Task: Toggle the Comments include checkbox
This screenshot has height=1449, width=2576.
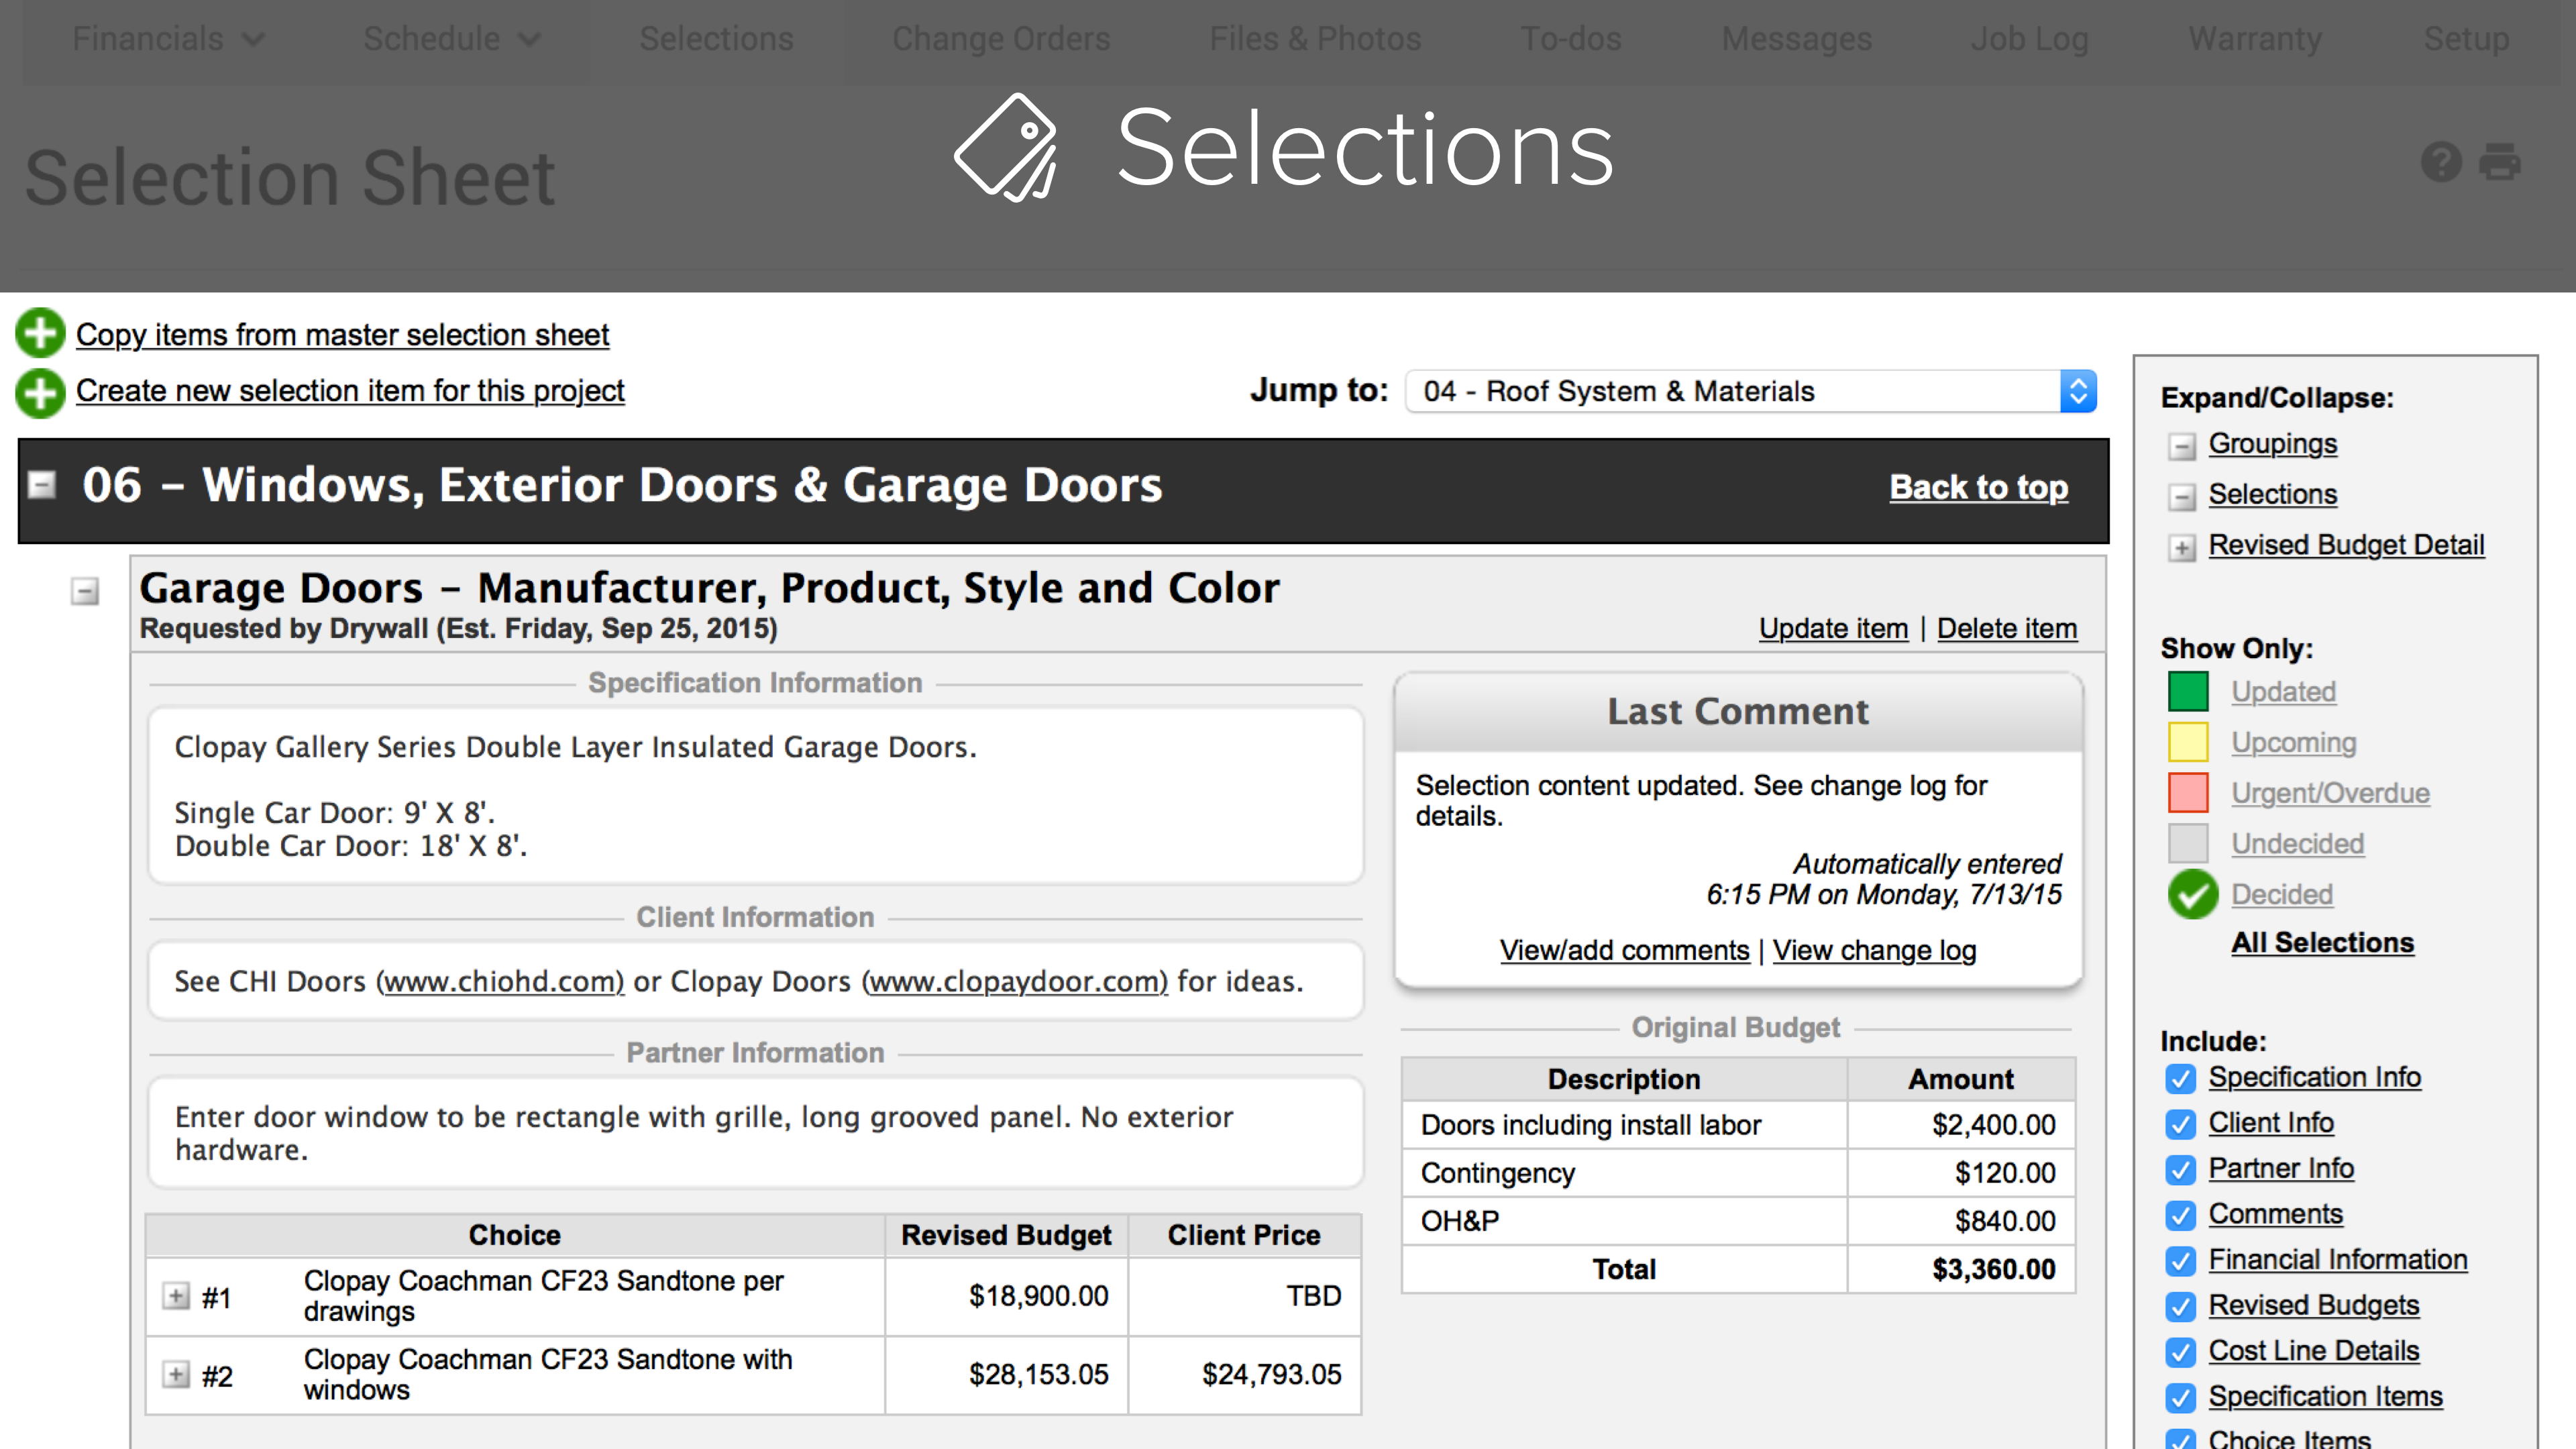Action: (2181, 1216)
